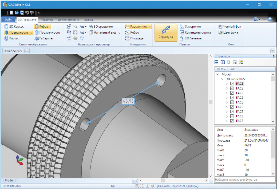
Task: Open the Расстояние dropdown arrow
Action: tap(150, 27)
